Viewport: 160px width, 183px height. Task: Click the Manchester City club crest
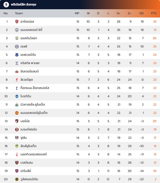click(x=17, y=30)
